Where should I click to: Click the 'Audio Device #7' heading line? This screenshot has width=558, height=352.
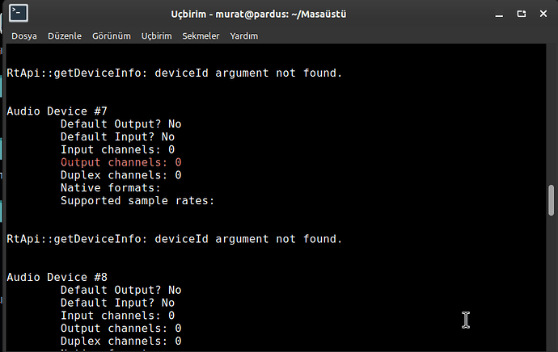click(x=57, y=112)
